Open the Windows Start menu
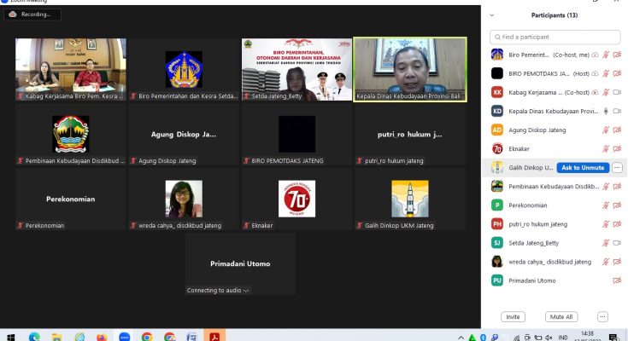 [11, 336]
